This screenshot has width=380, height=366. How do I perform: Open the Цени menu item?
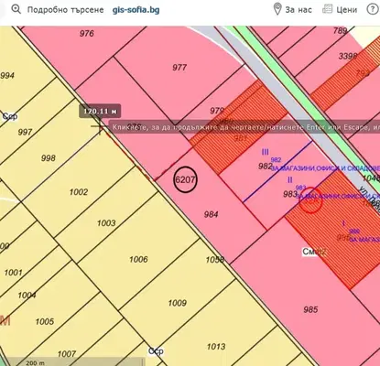347,10
